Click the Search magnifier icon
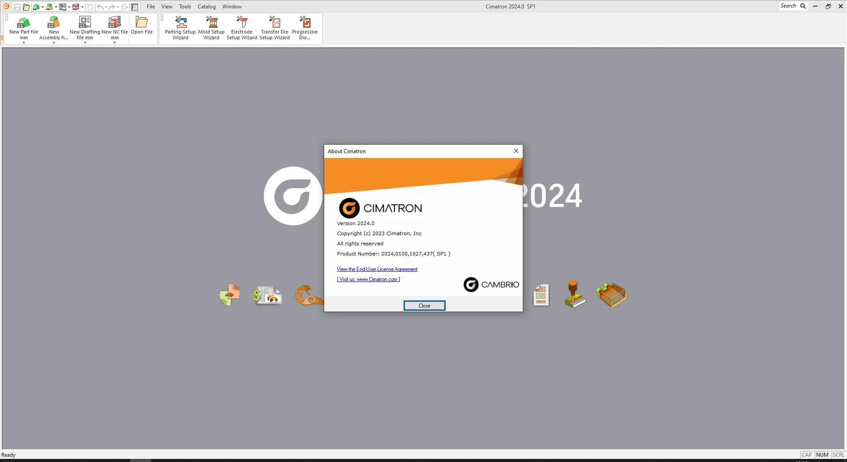The image size is (847, 462). [803, 6]
